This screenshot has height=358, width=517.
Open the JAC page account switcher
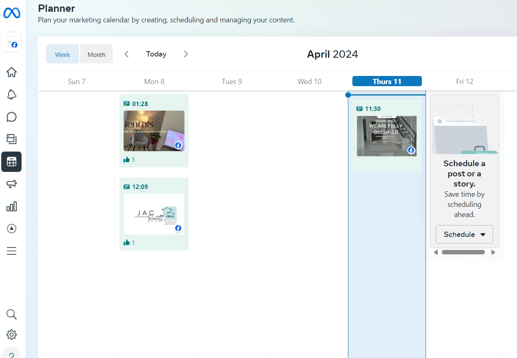[x=11, y=42]
